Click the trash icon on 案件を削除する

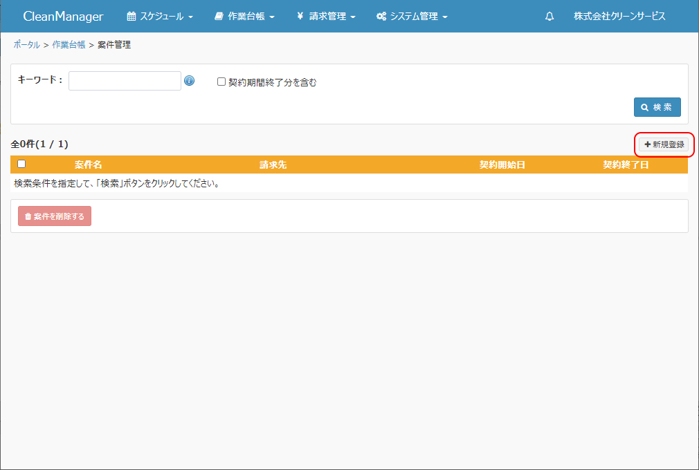pyautogui.click(x=28, y=216)
